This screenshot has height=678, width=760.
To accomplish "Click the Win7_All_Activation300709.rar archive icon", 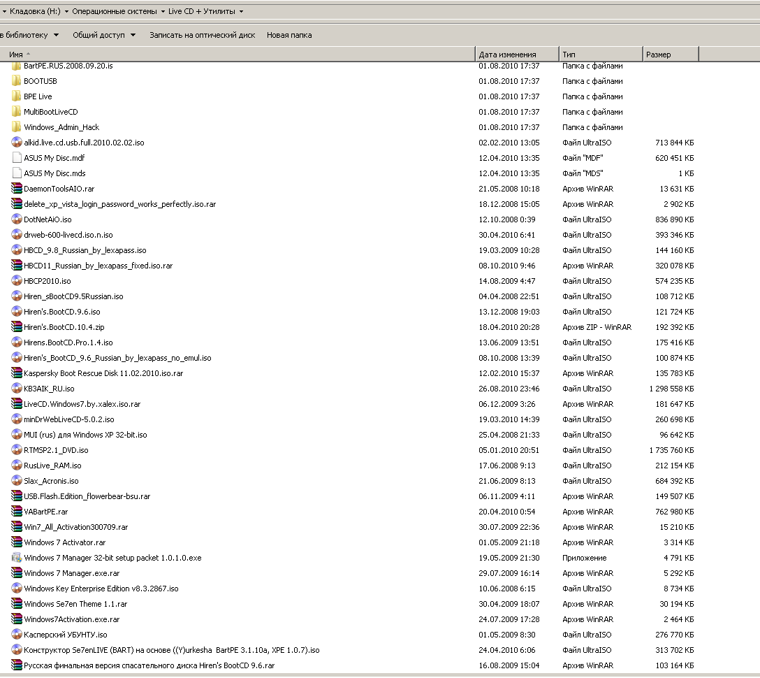I will coord(17,527).
